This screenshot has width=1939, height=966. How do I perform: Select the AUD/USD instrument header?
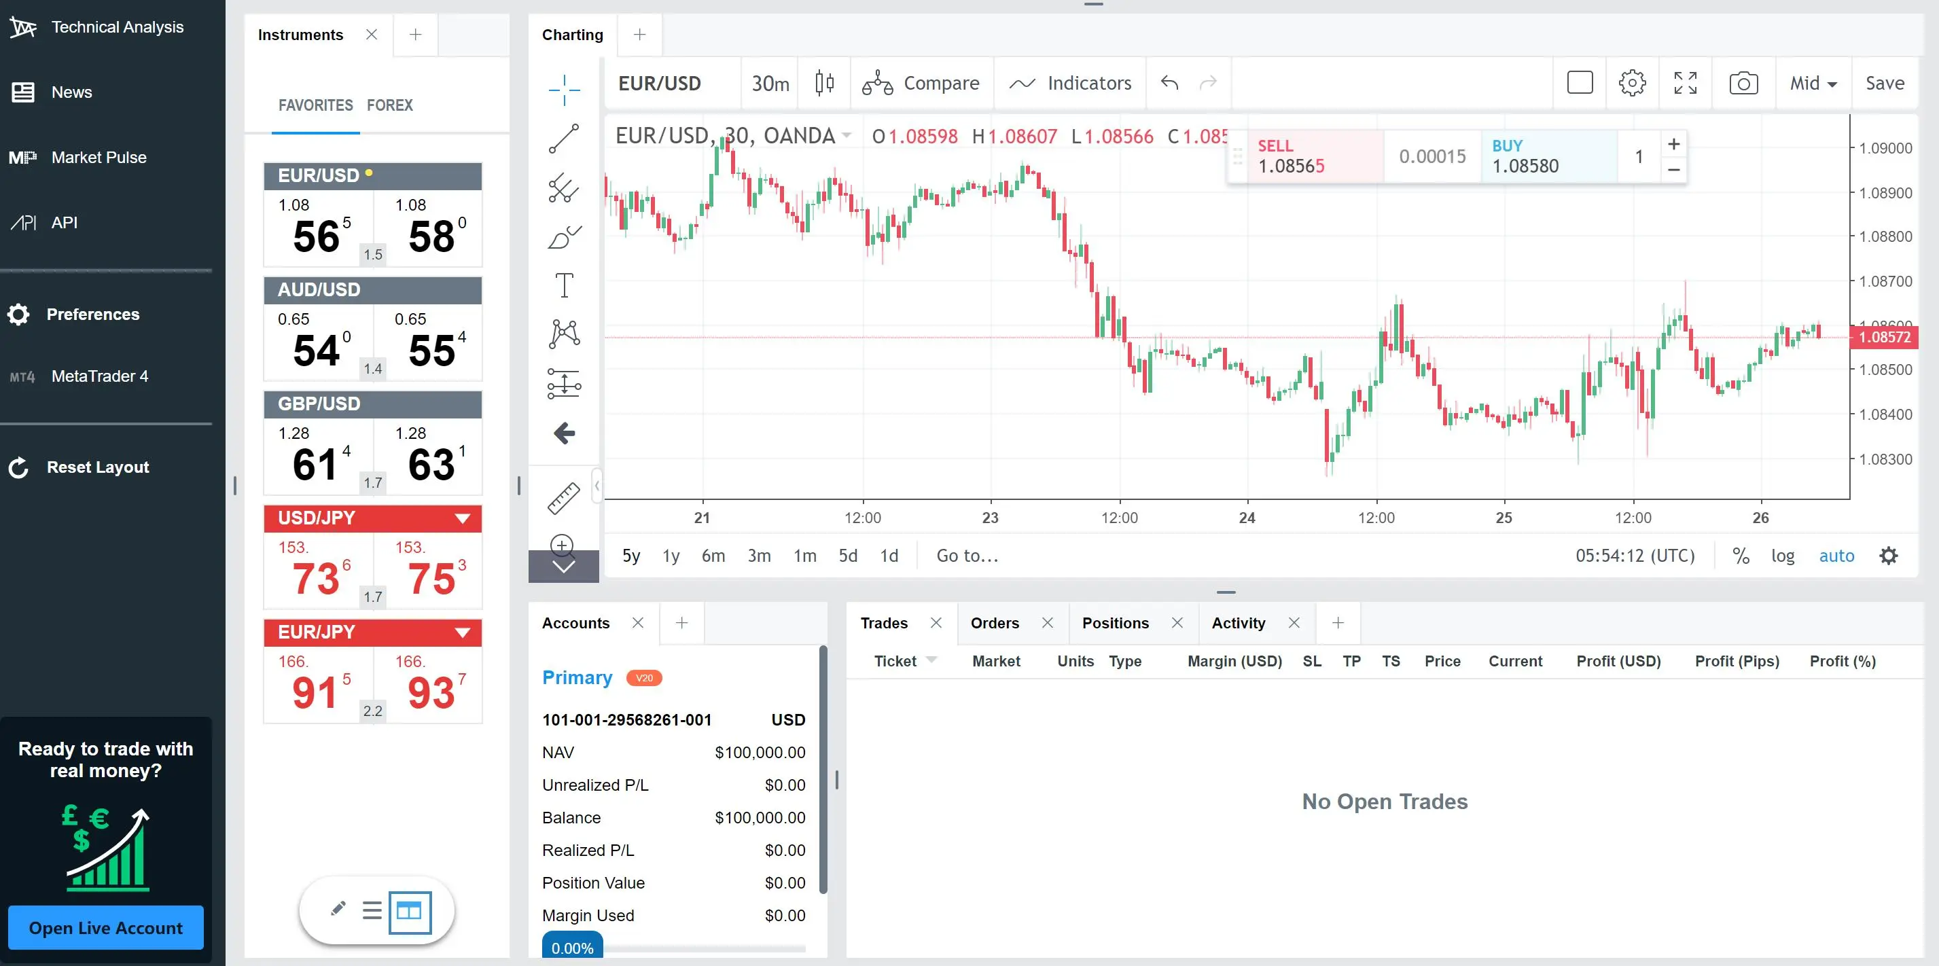pos(372,290)
